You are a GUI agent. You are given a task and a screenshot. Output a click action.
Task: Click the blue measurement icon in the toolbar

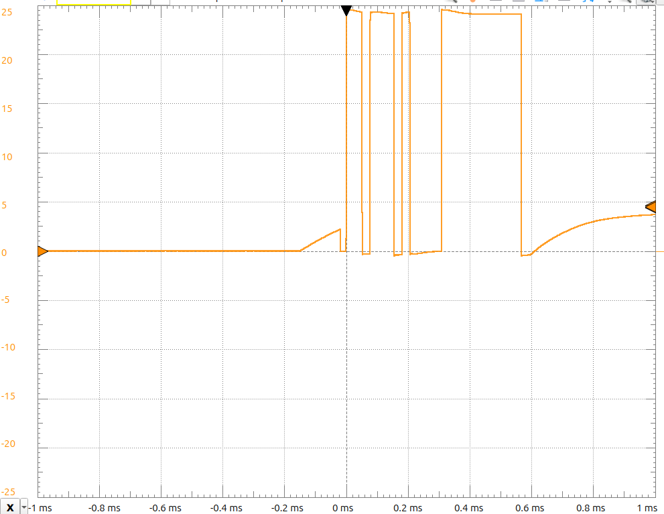(x=538, y=3)
